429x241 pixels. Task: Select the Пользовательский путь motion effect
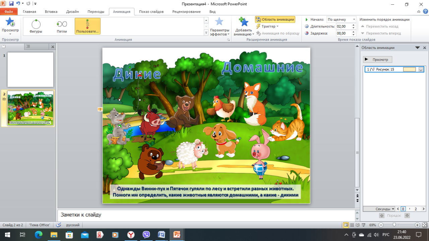point(87,26)
